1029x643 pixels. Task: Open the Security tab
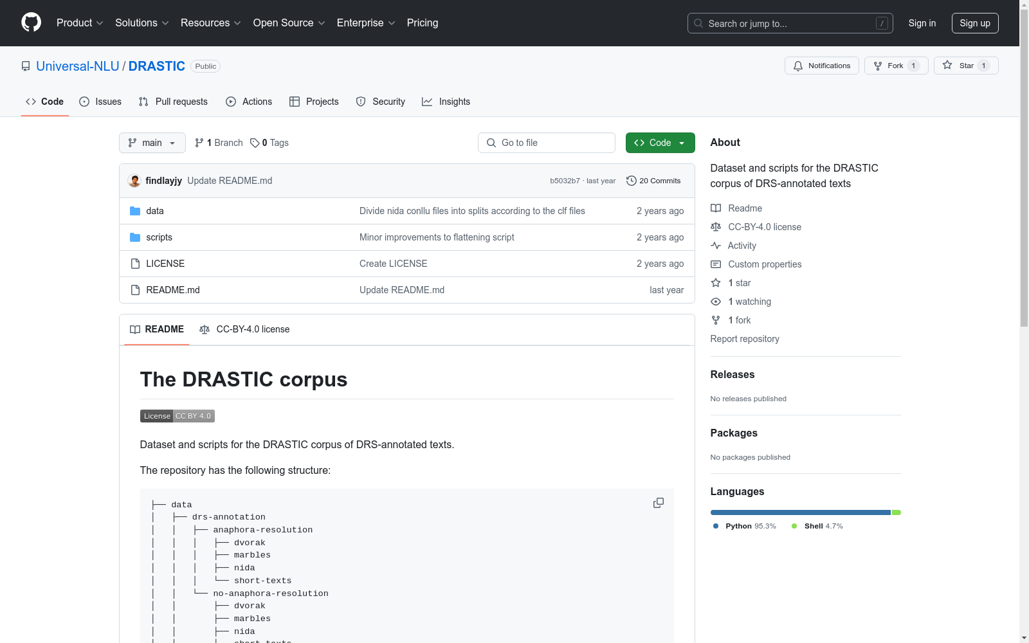coord(380,102)
